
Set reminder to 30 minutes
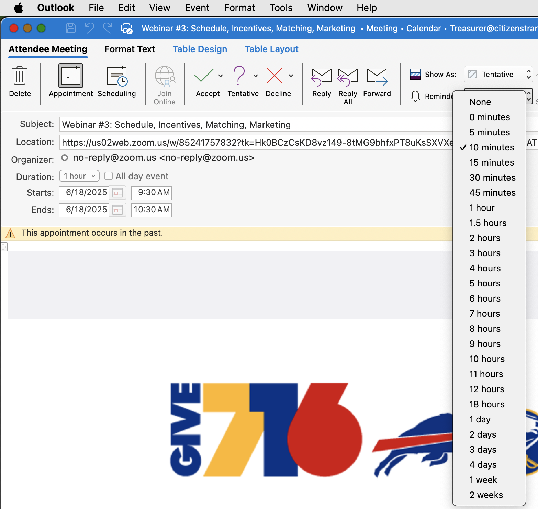489,178
